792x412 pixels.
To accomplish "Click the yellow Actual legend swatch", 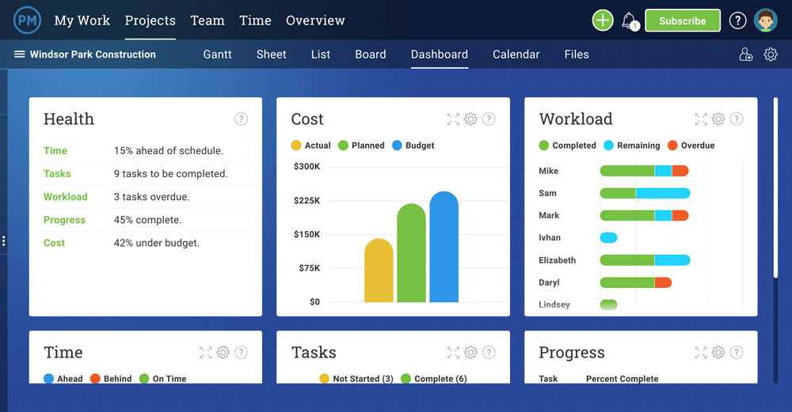I will 296,146.
